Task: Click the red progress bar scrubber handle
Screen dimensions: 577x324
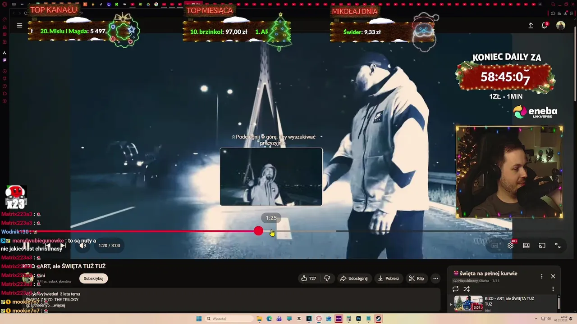Action: coord(258,231)
